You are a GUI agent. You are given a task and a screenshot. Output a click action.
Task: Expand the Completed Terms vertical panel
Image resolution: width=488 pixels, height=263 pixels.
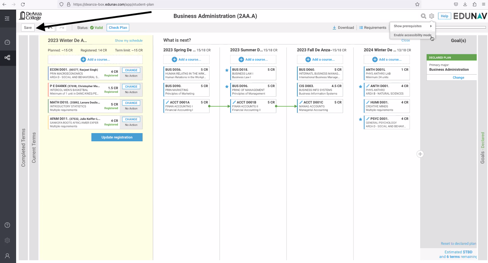(x=24, y=148)
